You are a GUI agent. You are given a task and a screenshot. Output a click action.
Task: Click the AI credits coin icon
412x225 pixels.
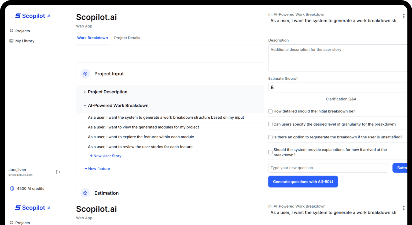pyautogui.click(x=12, y=188)
